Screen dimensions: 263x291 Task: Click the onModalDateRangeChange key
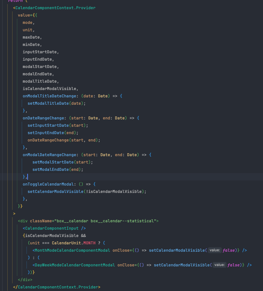pos(49,155)
